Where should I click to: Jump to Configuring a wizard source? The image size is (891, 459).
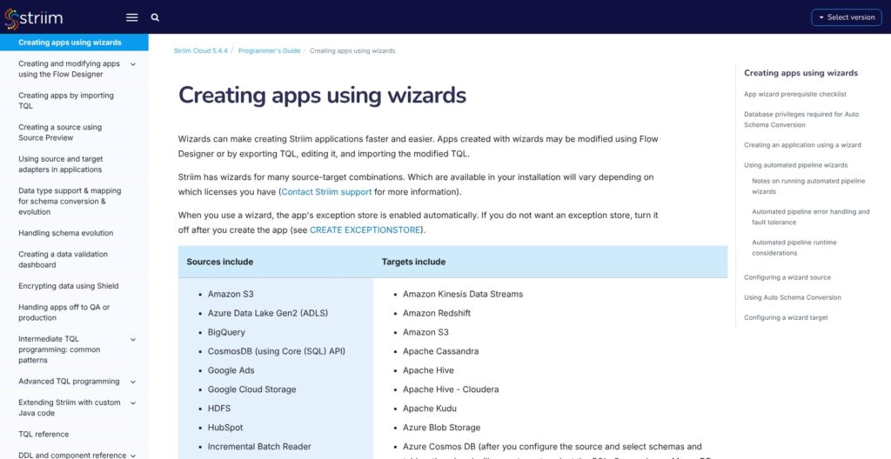click(787, 277)
